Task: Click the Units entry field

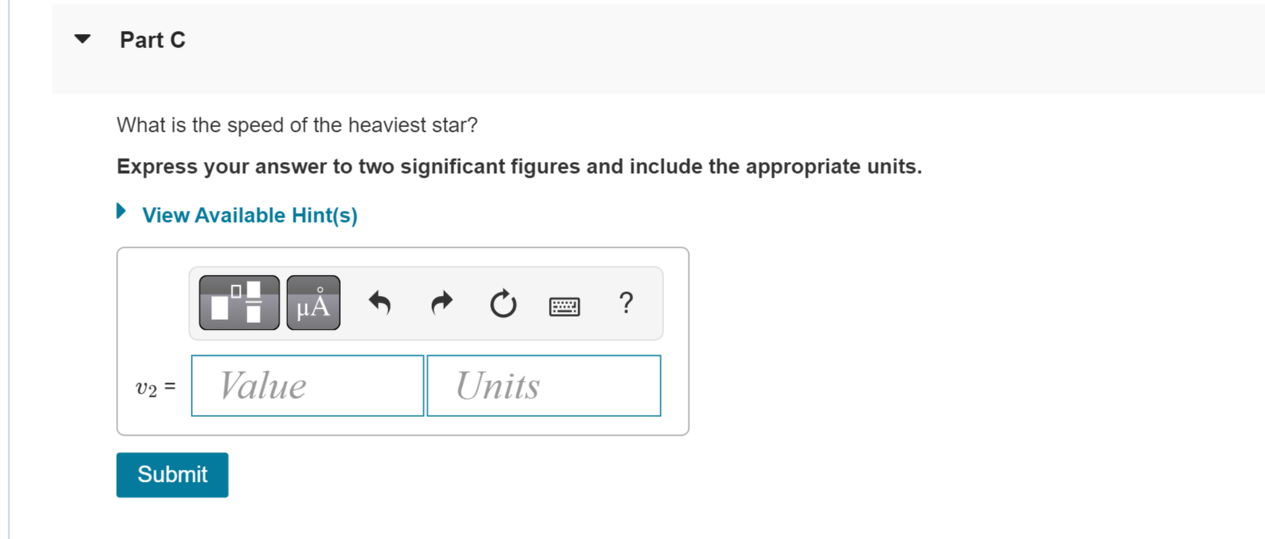Action: [544, 385]
